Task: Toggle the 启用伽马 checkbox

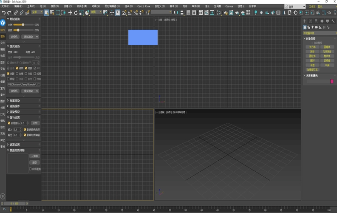Action: [9, 123]
